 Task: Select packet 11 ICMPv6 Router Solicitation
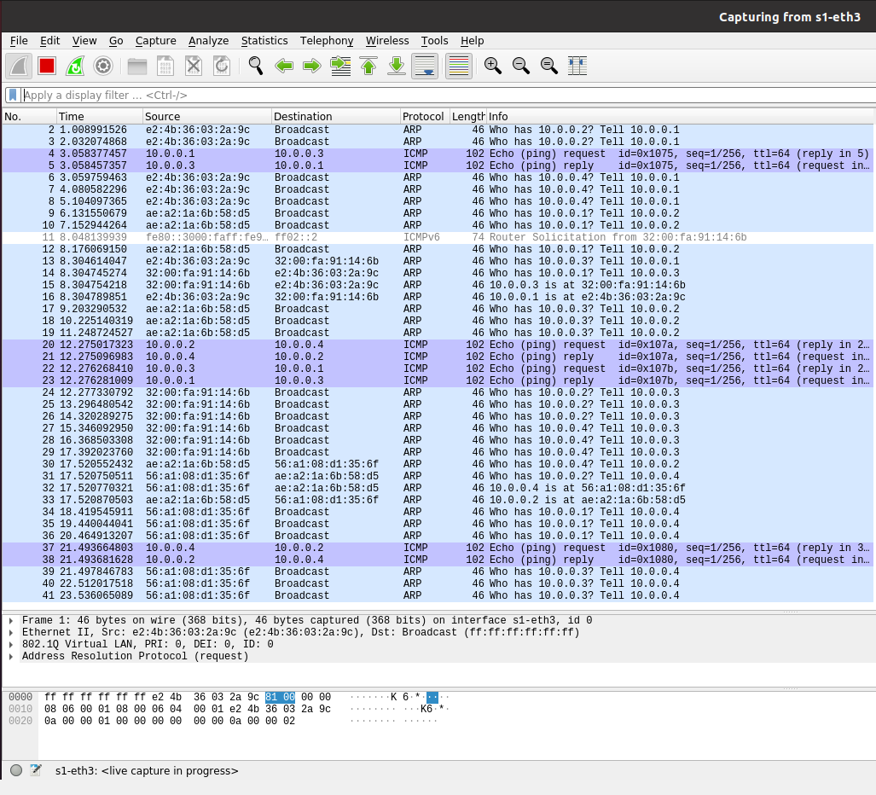pyautogui.click(x=438, y=237)
